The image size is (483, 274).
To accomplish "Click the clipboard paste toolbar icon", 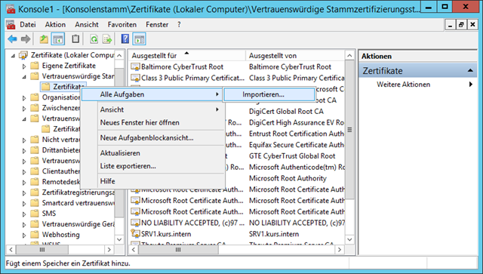I will click(x=75, y=39).
